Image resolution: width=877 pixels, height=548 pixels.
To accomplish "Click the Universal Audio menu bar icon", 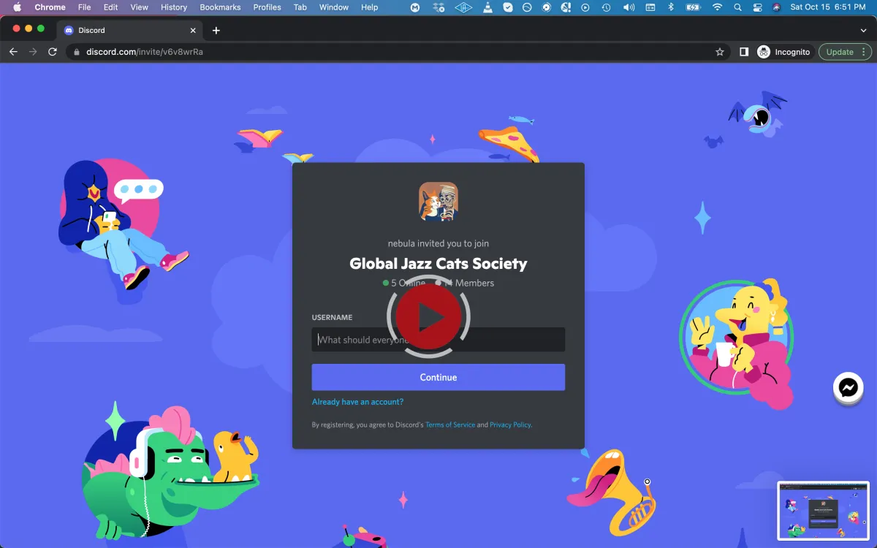I will (x=463, y=7).
